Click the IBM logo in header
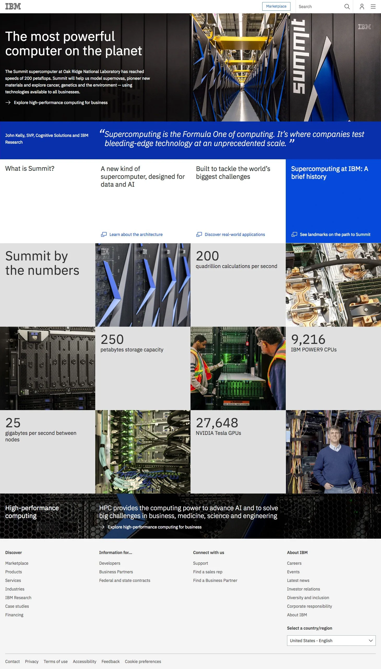 coord(13,6)
